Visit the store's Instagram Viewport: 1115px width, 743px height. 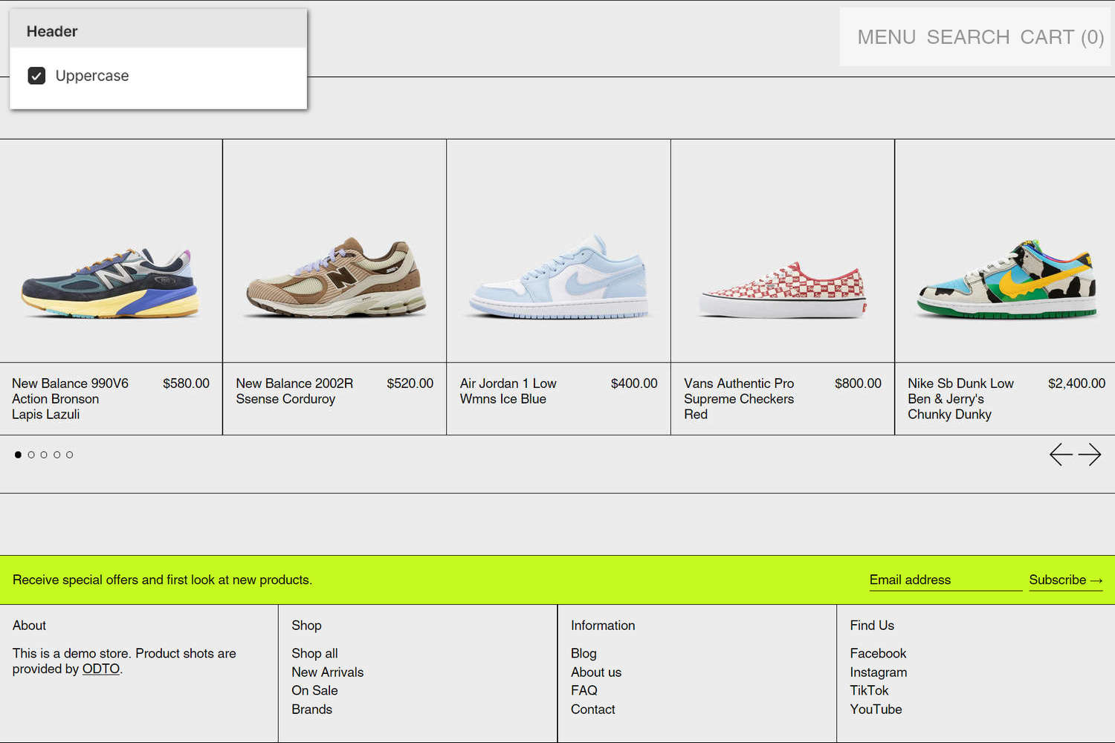click(x=879, y=672)
